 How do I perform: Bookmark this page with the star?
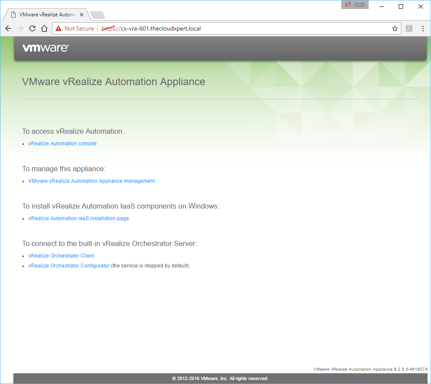394,28
